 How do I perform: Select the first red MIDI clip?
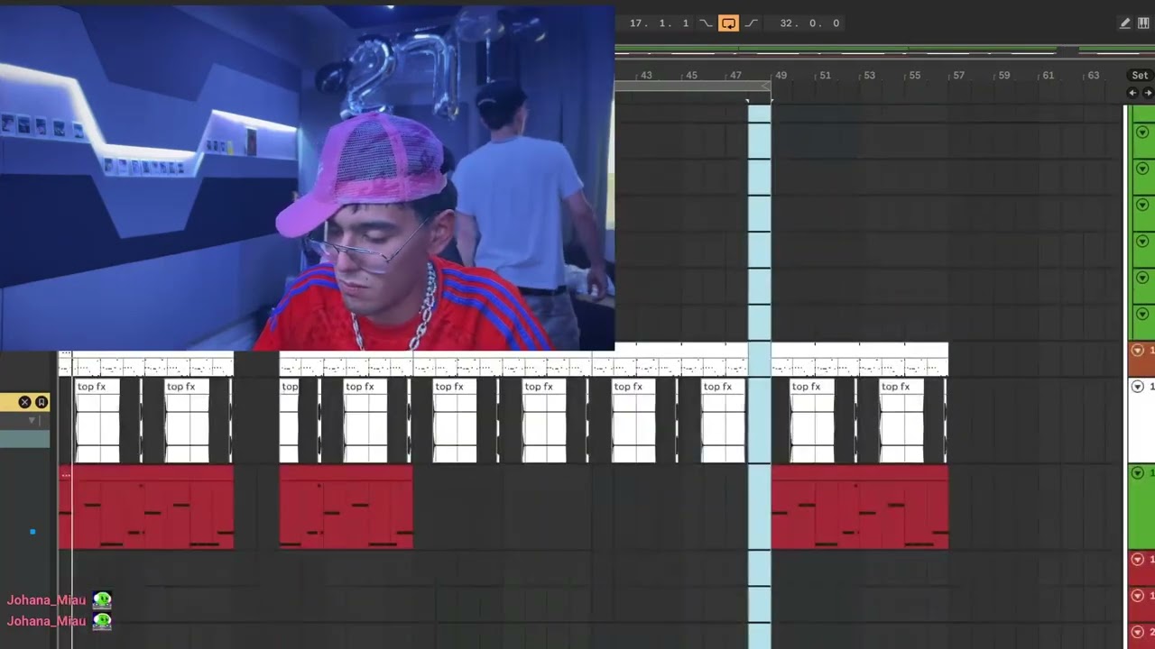[146, 507]
